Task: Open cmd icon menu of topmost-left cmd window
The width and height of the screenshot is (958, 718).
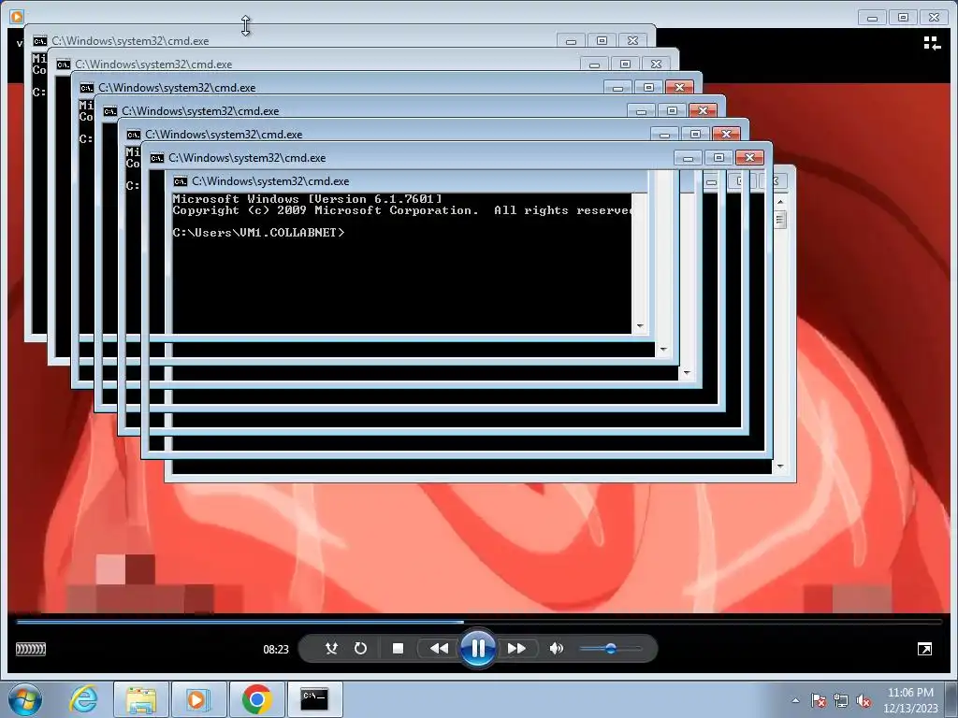Action: coord(39,41)
